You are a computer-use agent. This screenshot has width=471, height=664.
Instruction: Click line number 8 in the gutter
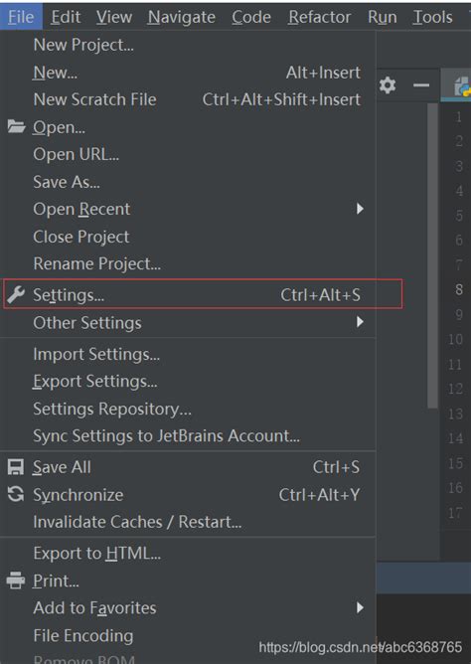459,289
